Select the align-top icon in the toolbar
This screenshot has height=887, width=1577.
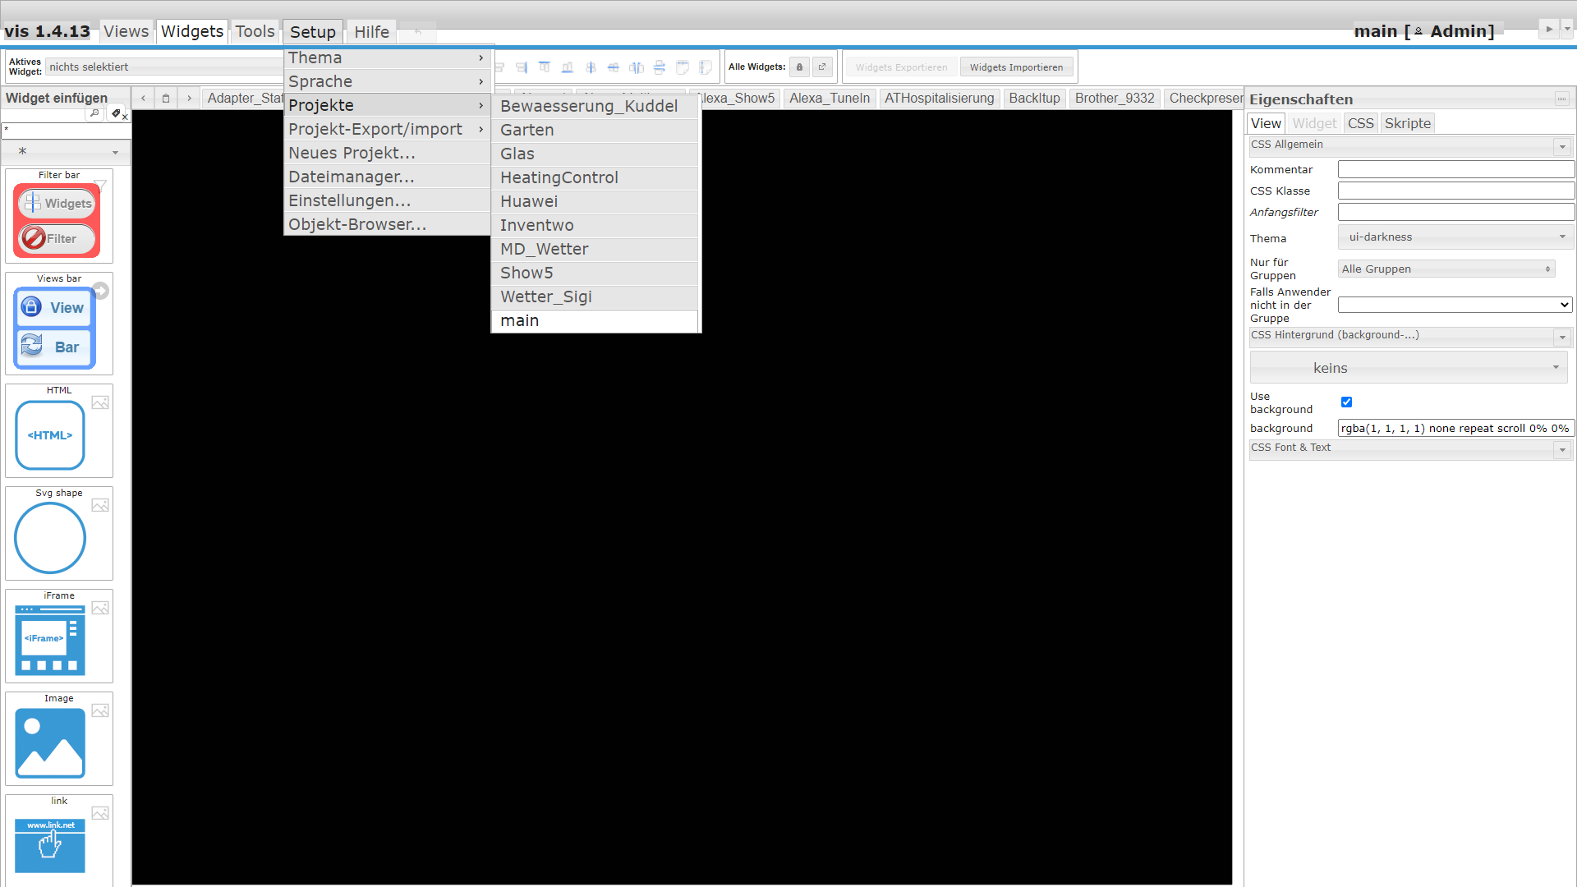[x=545, y=67]
